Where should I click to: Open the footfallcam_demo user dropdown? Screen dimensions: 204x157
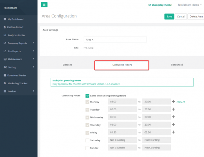coord(190,5)
